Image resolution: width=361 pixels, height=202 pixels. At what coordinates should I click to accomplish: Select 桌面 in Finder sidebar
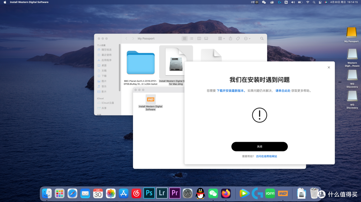coord(104,66)
